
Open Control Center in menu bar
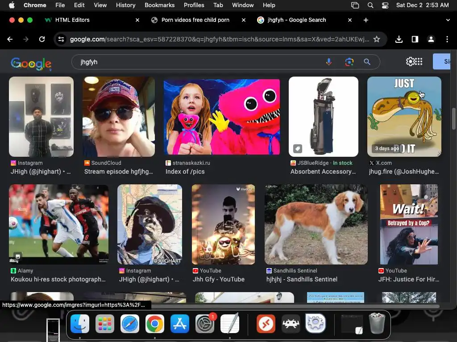(385, 5)
